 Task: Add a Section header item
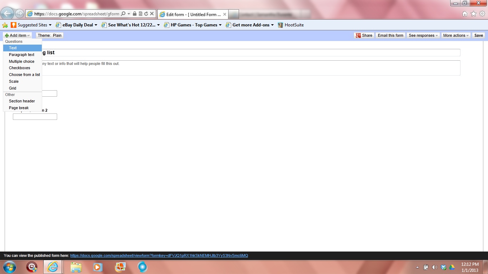point(22,101)
